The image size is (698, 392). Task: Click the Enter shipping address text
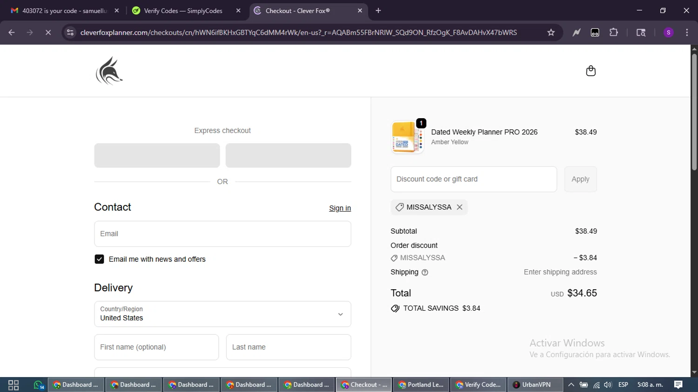[x=560, y=272]
